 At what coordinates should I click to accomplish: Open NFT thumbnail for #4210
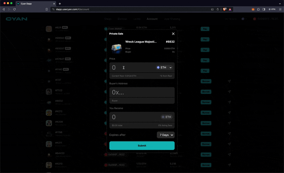49,165
